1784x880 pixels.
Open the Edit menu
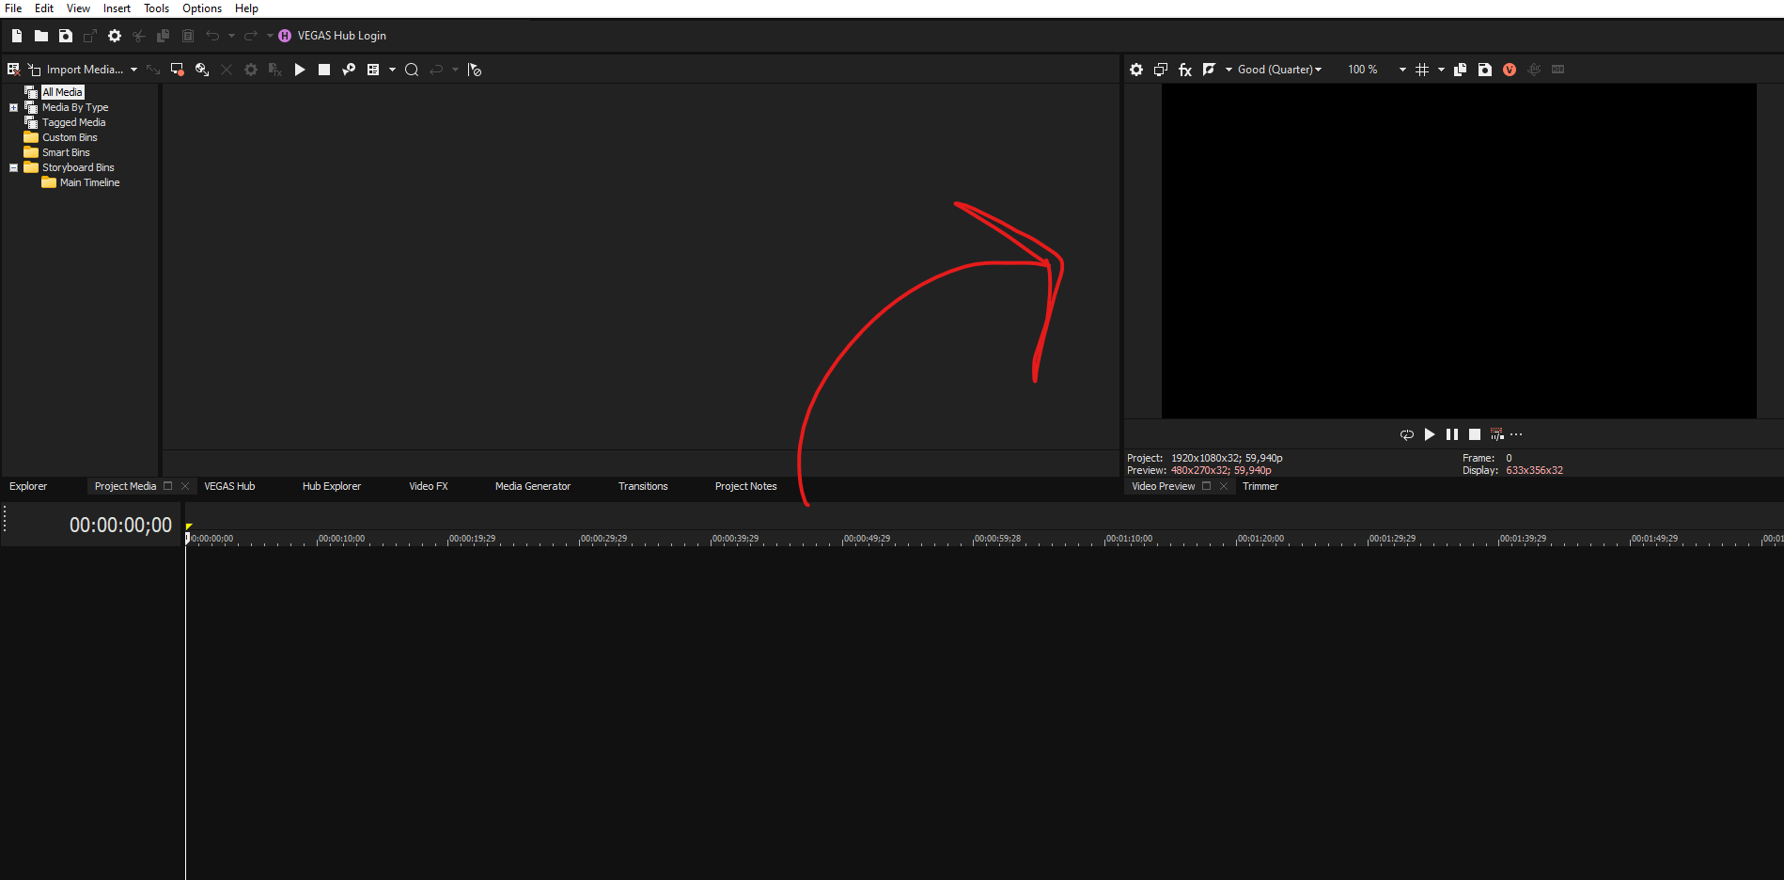[x=44, y=8]
